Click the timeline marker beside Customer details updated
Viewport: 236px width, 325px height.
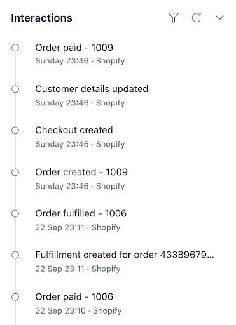point(15,89)
